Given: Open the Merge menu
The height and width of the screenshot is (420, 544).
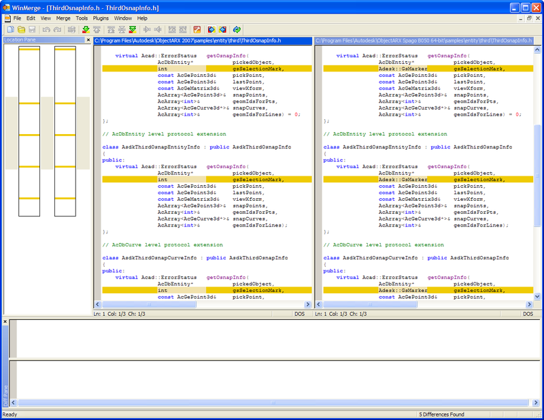Looking at the screenshot, I should click(x=63, y=18).
